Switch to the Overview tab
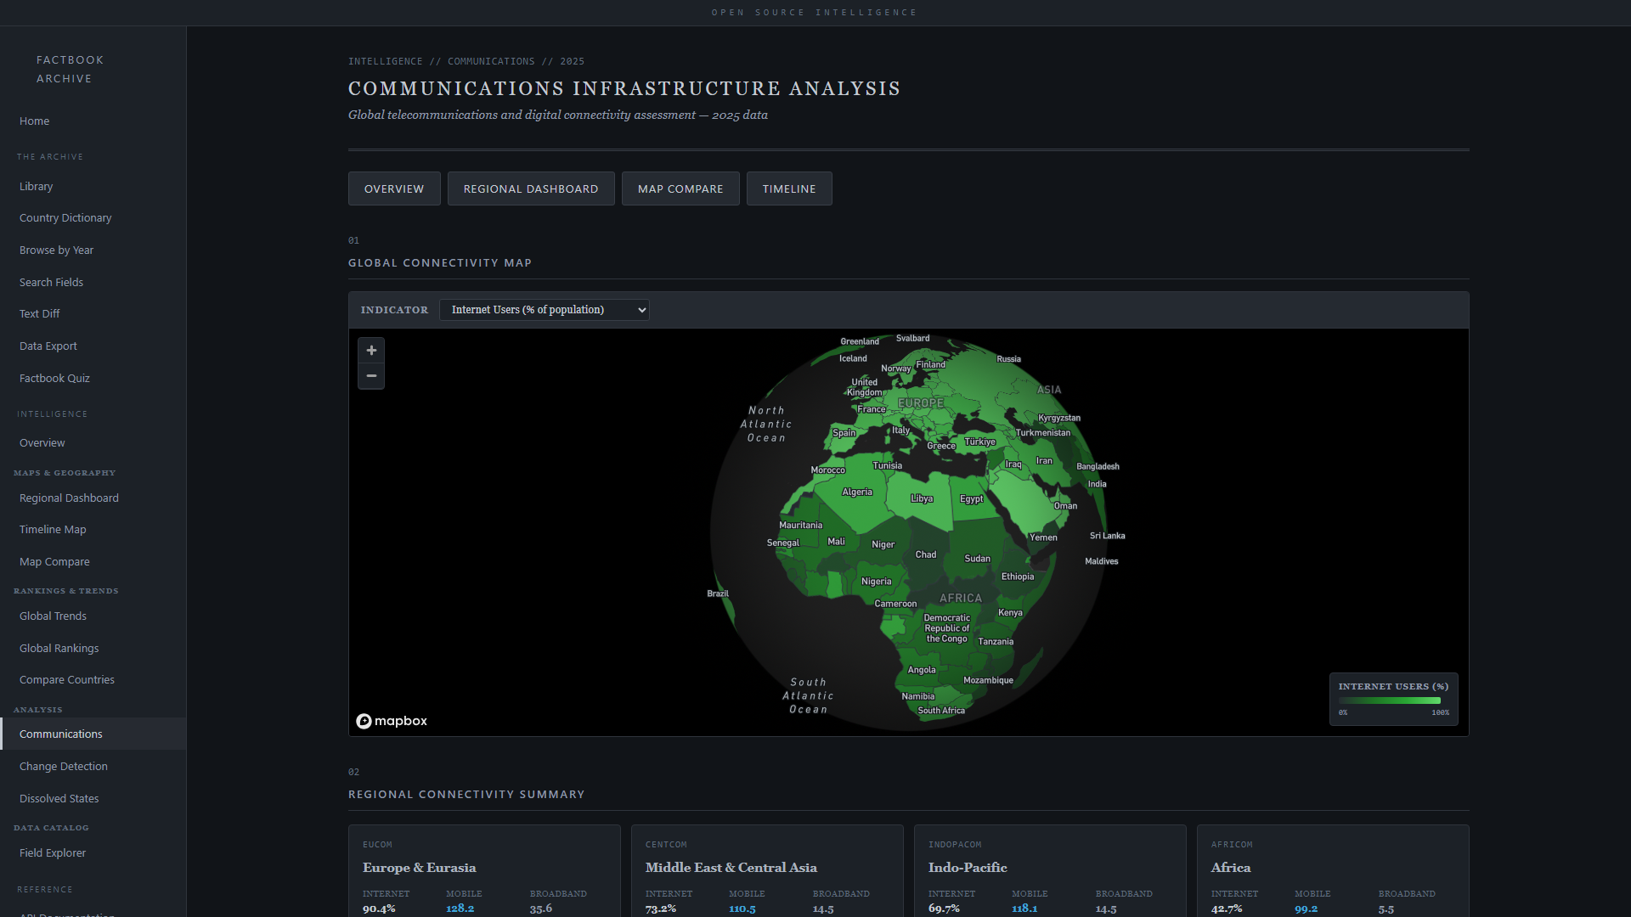This screenshot has width=1631, height=917. point(394,188)
